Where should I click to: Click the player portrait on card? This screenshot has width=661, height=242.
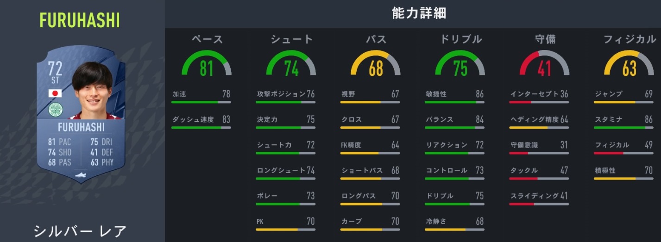pos(93,93)
